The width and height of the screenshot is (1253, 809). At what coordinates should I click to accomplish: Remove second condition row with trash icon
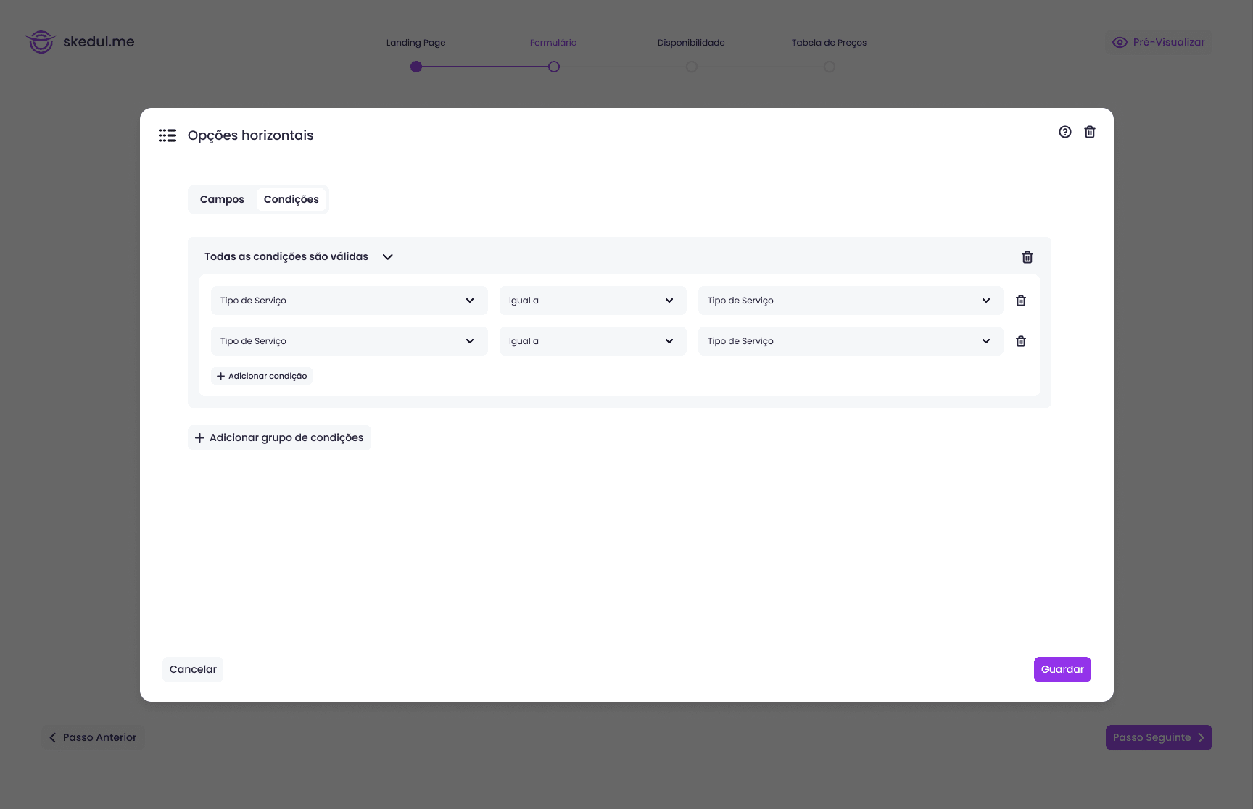pos(1021,341)
